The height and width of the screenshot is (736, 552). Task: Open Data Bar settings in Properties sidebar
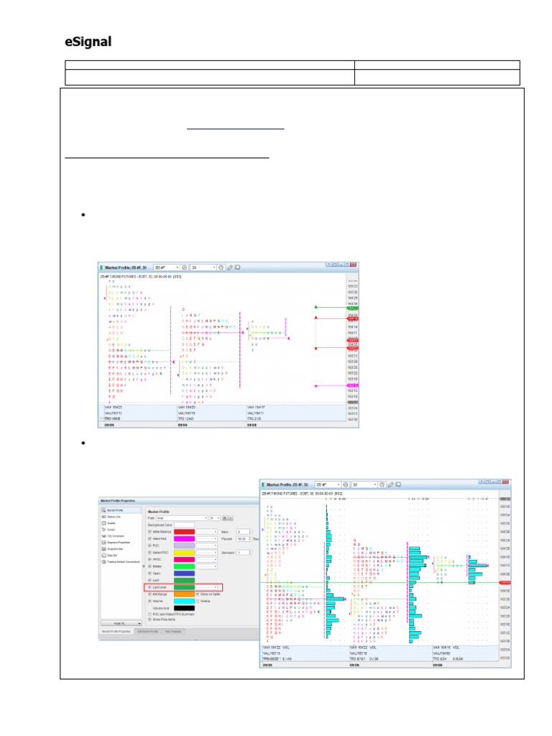click(x=109, y=556)
